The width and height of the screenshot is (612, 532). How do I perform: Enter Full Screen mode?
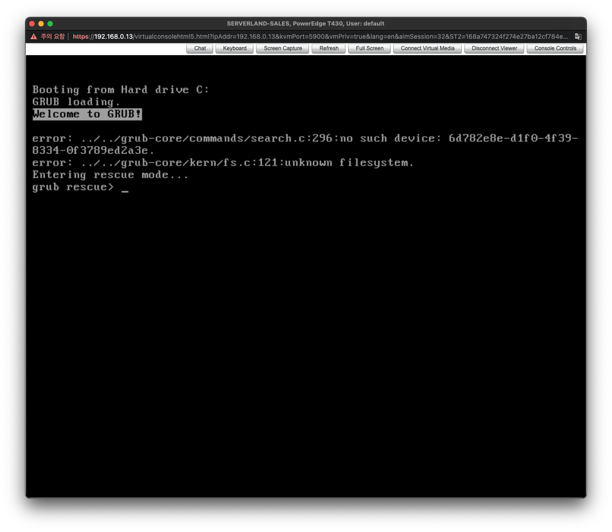click(369, 48)
